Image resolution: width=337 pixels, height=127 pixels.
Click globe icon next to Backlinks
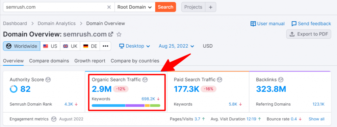coord(281,80)
